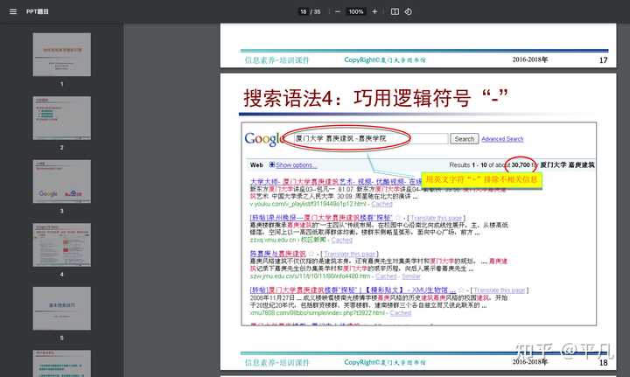The height and width of the screenshot is (377, 630).
Task: Click the Show options link
Action: coord(296,165)
